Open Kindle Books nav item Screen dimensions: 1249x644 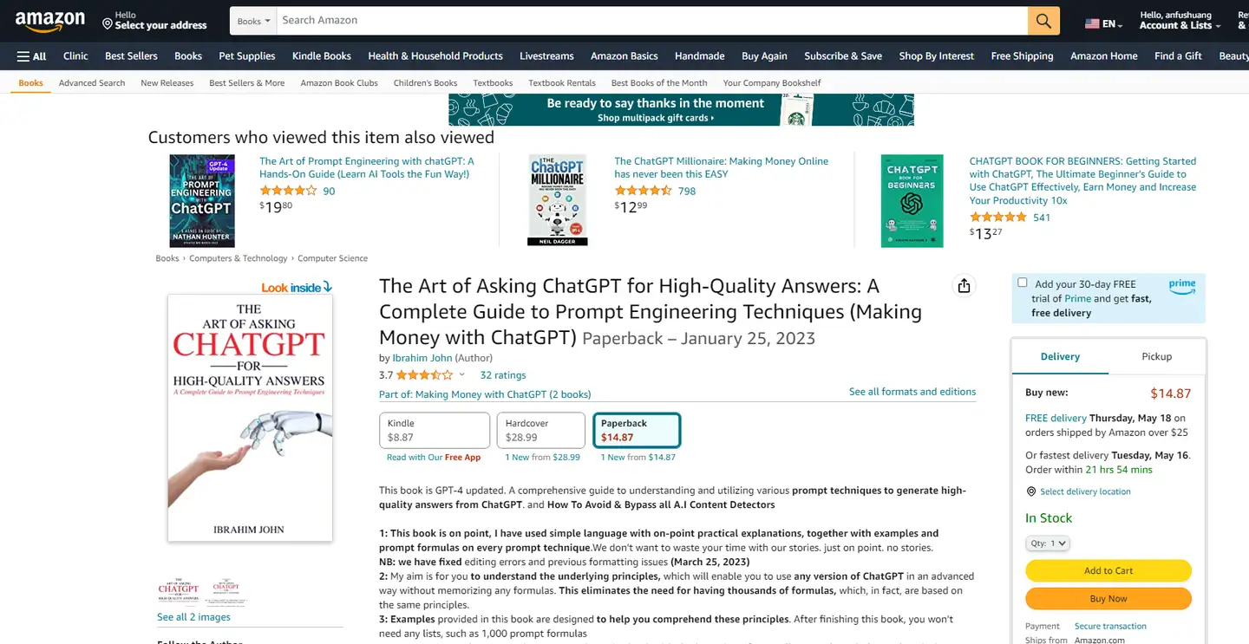tap(322, 56)
